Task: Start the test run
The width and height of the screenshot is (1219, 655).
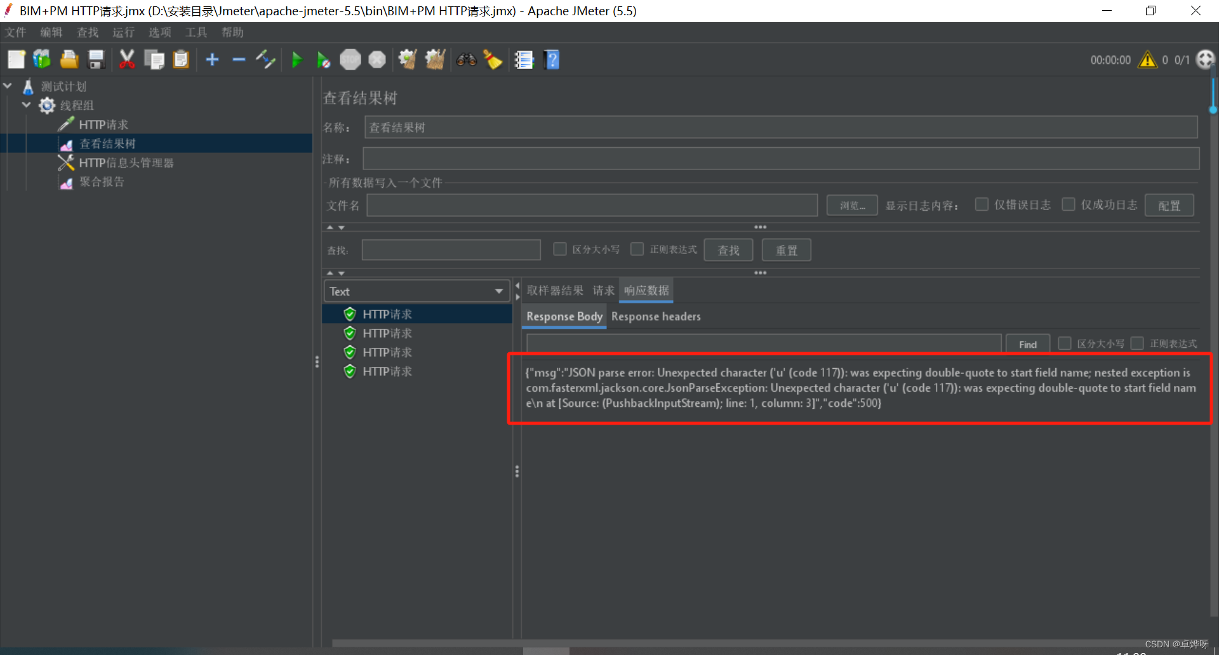Action: (x=297, y=59)
